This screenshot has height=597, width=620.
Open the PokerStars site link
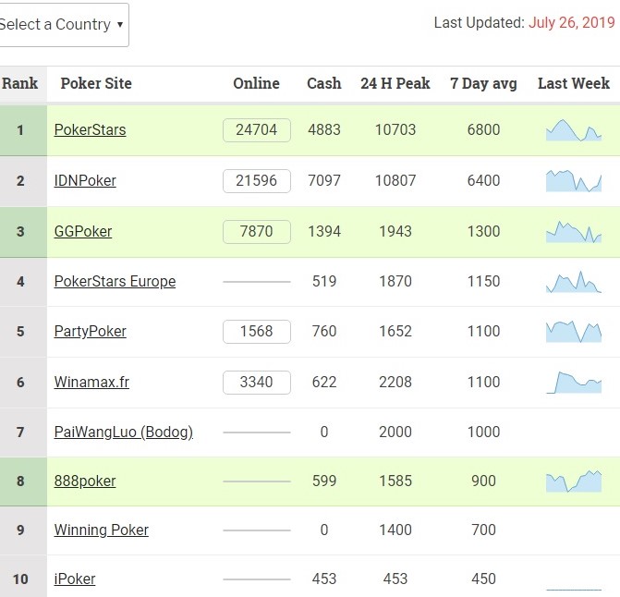(x=90, y=130)
